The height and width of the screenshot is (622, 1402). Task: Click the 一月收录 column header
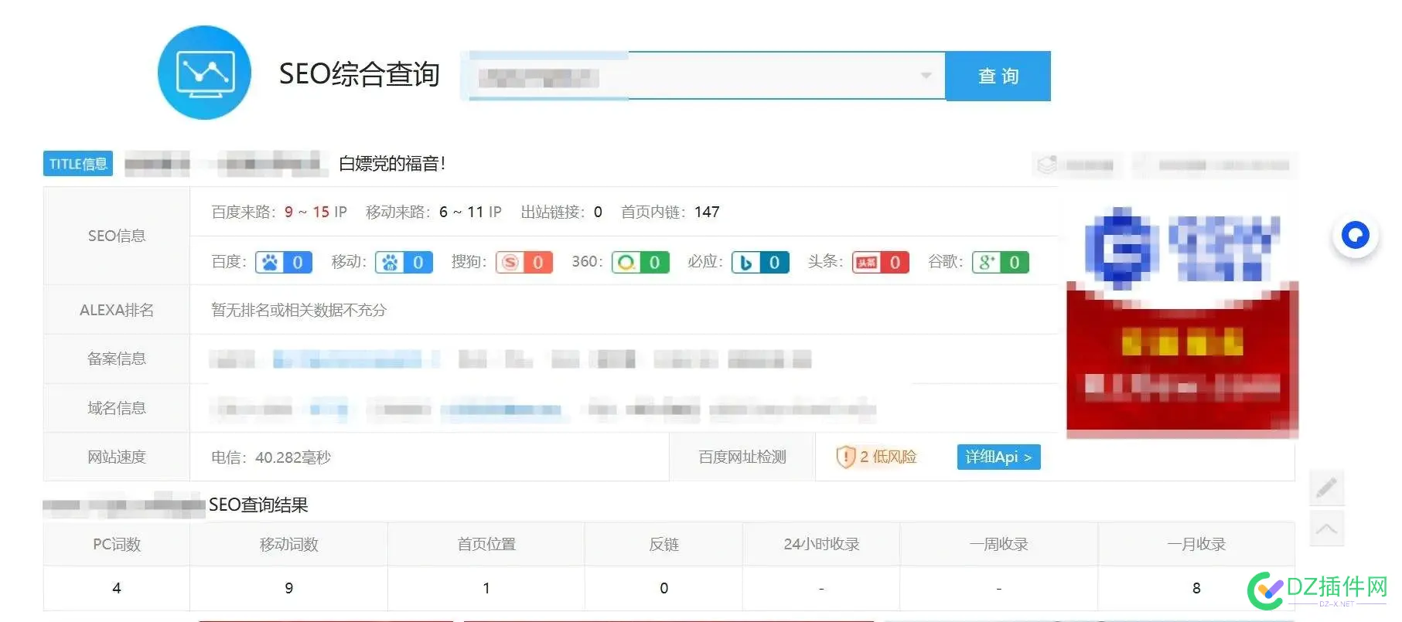1196,544
